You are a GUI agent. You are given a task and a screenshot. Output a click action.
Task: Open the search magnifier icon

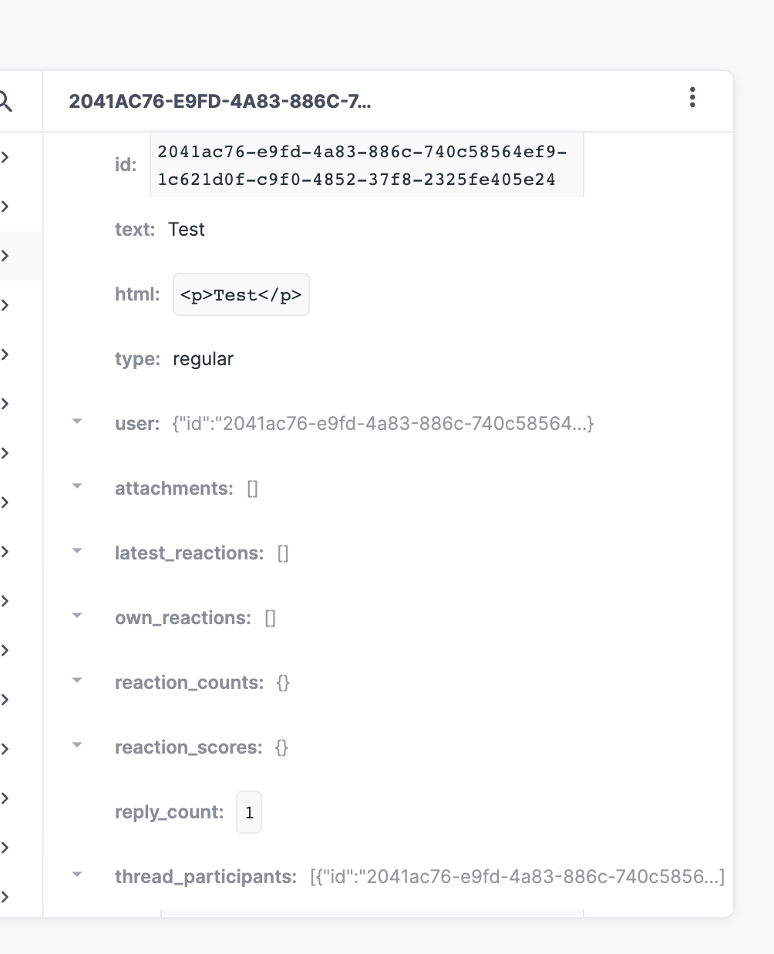point(6,99)
